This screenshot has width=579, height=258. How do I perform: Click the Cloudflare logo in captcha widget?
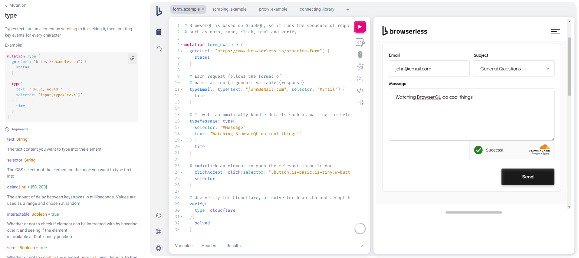coord(539,148)
